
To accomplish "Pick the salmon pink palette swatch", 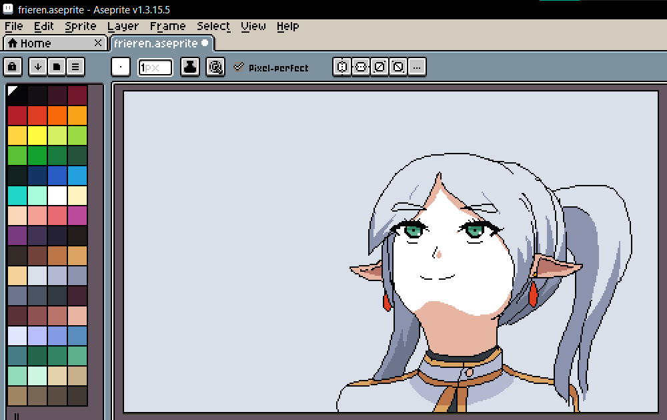I will (37, 216).
